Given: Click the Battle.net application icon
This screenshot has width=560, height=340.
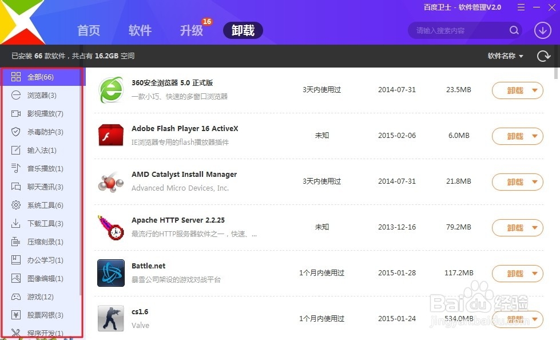Looking at the screenshot, I should [x=110, y=273].
